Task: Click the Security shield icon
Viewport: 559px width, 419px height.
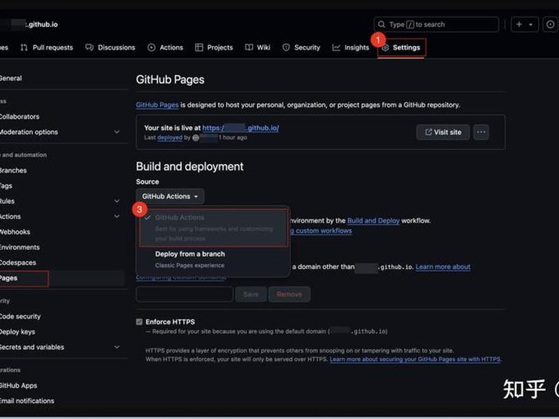Action: tap(286, 47)
